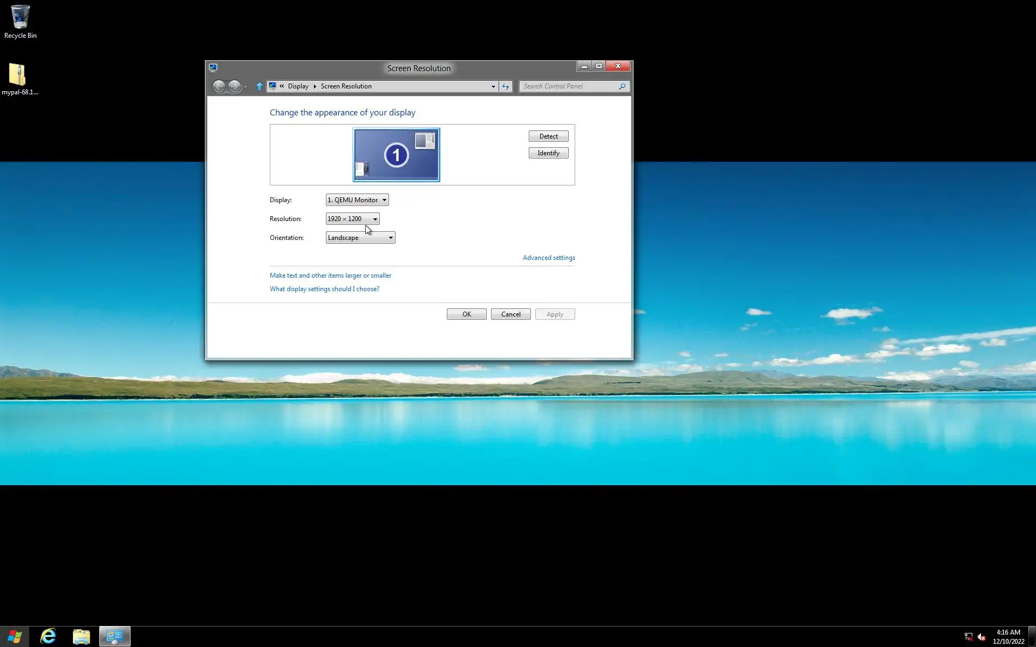The width and height of the screenshot is (1036, 647).
Task: Click Display in the breadcrumb path
Action: [298, 86]
